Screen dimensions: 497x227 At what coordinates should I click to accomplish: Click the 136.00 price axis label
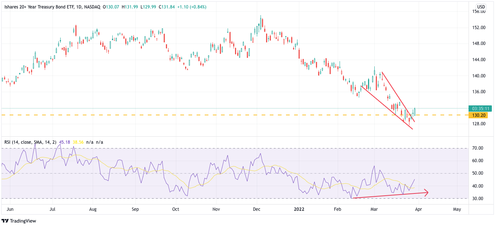[x=479, y=92]
